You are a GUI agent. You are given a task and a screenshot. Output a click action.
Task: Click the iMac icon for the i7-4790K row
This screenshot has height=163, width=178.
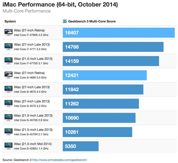[x=8, y=32]
